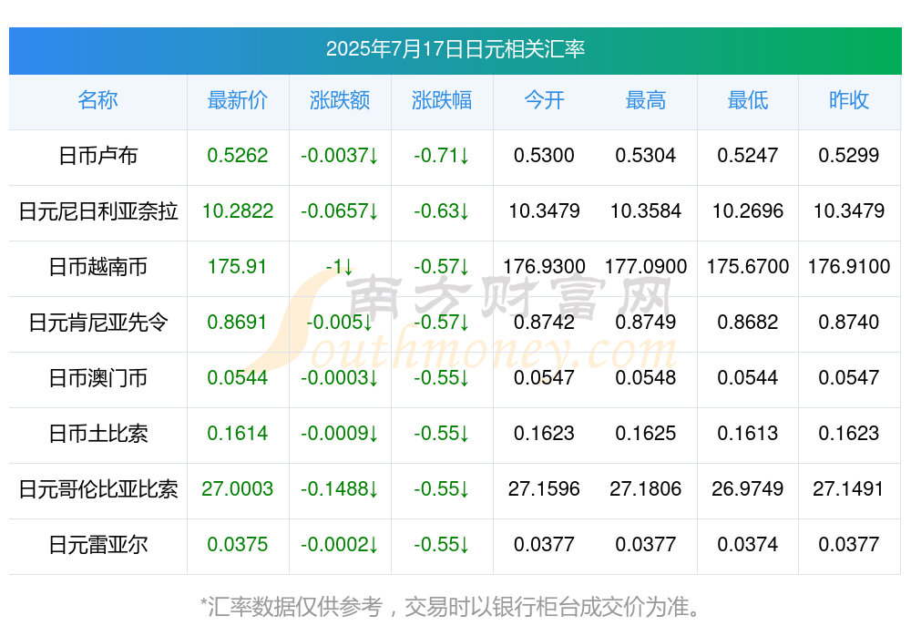The height and width of the screenshot is (636, 911).
Task: Select latest price 0.1614
Action: 238,433
